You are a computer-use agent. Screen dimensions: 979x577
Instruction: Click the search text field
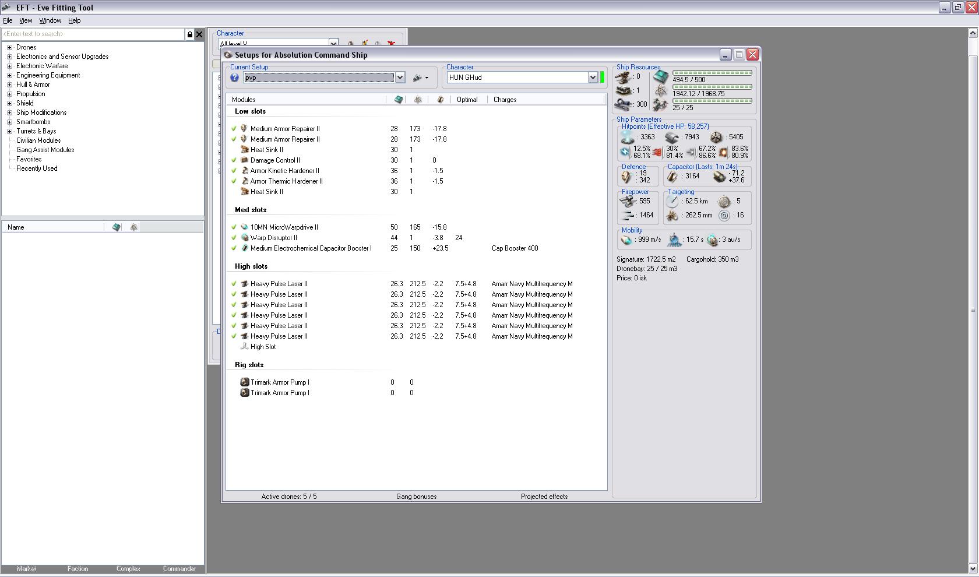[x=93, y=34]
